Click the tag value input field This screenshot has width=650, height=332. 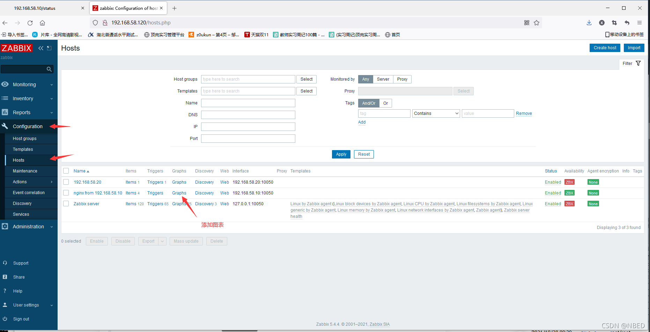[488, 113]
